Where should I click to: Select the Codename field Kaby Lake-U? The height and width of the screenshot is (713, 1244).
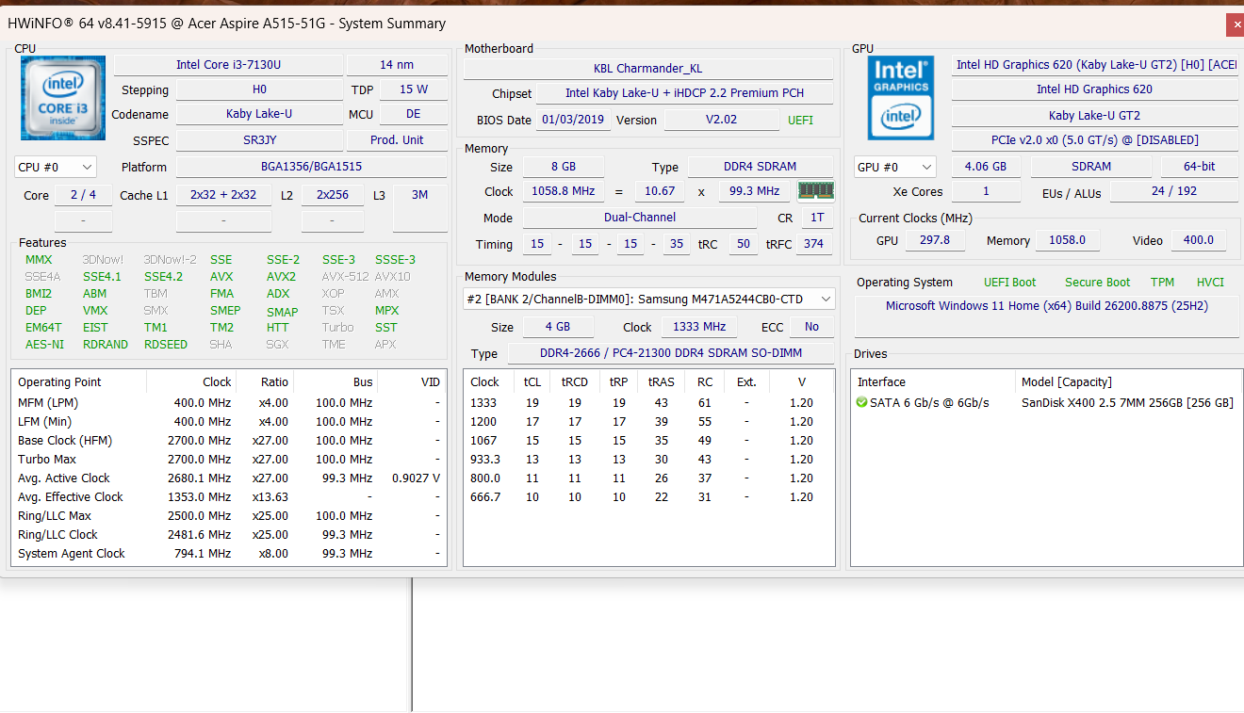(x=259, y=114)
